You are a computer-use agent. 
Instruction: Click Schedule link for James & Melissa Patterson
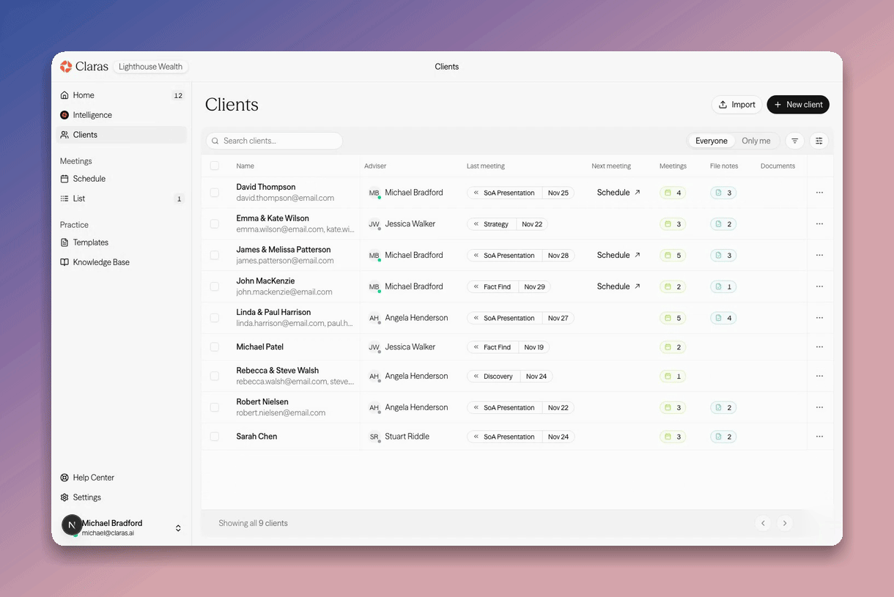[x=619, y=256]
